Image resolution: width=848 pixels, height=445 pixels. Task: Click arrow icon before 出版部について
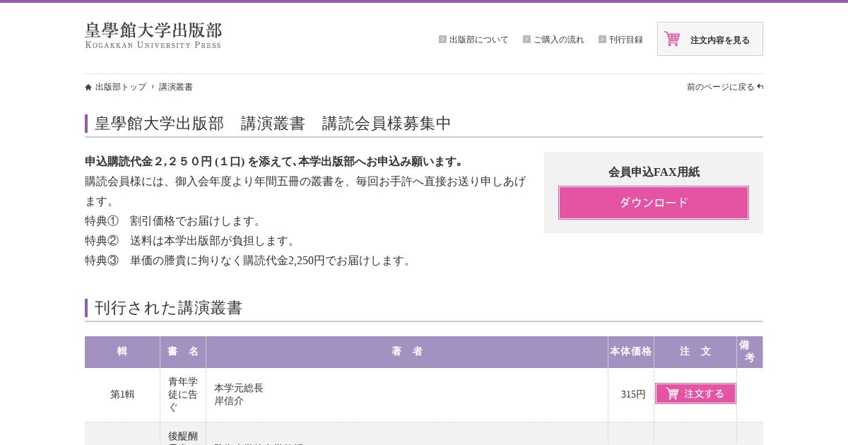click(442, 40)
